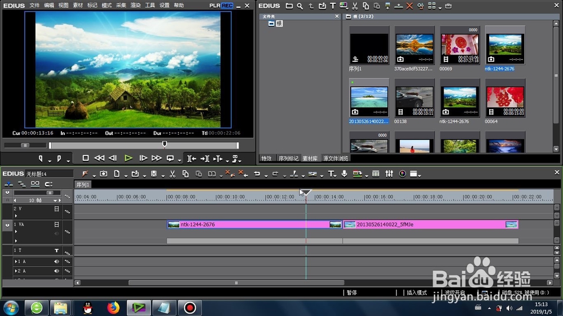The width and height of the screenshot is (563, 316).
Task: Step forward one frame in the player
Action: (x=143, y=158)
